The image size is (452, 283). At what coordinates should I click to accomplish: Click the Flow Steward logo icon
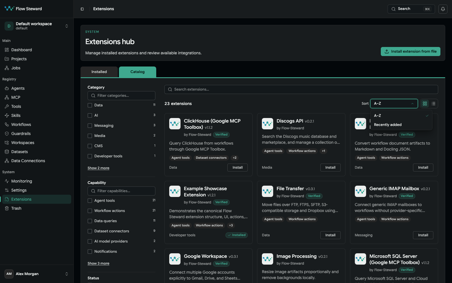[9, 8]
